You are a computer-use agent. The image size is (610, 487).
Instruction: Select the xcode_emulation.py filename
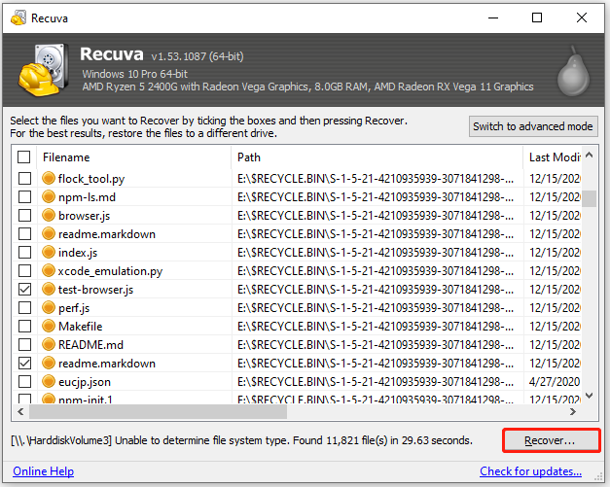pyautogui.click(x=110, y=271)
